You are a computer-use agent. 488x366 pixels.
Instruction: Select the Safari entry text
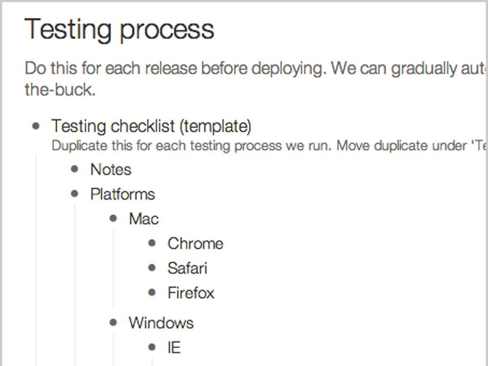point(187,268)
